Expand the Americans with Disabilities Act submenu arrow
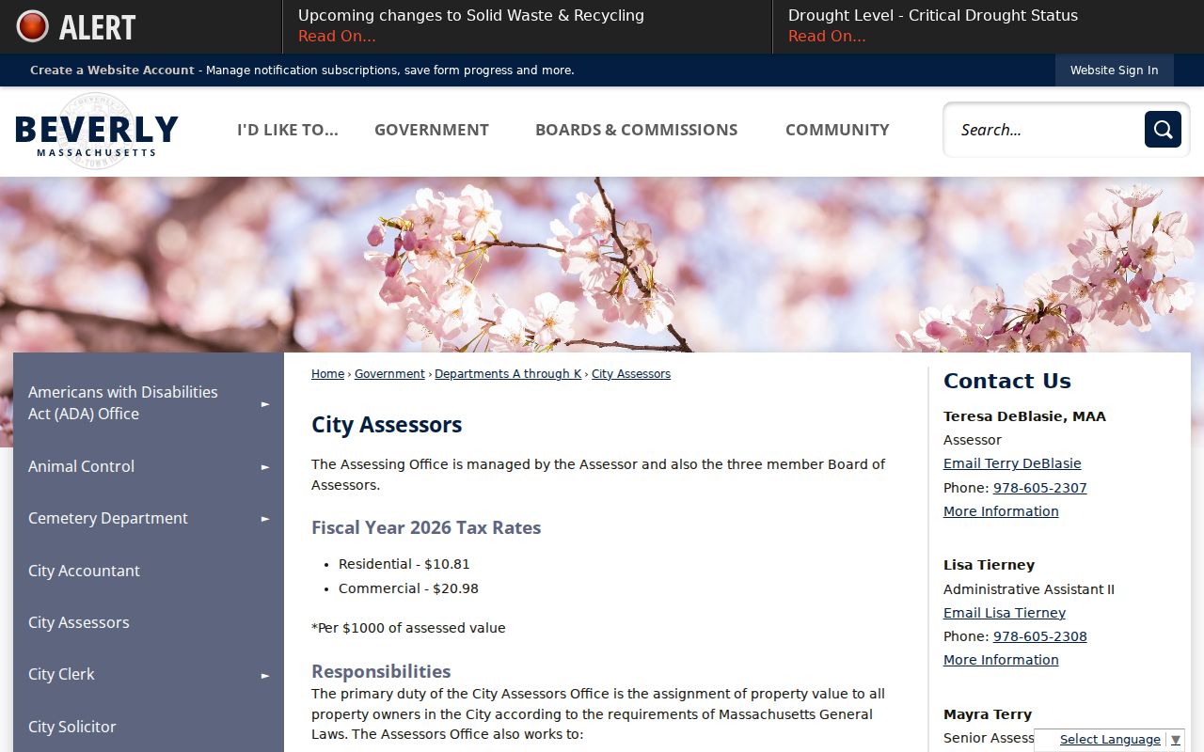The width and height of the screenshot is (1204, 752). pyautogui.click(x=265, y=403)
